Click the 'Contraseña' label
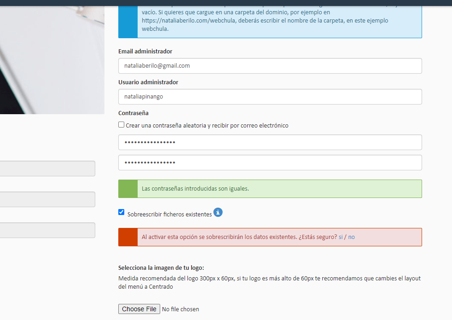 click(x=133, y=113)
